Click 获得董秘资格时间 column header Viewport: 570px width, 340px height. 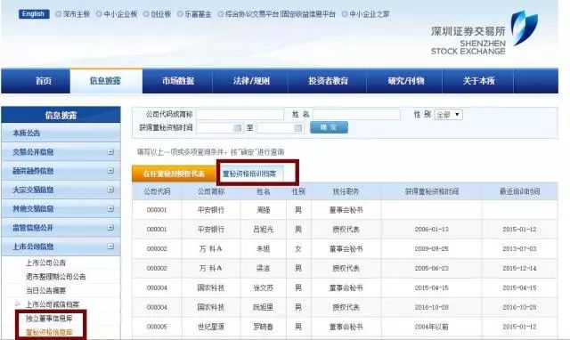coord(432,191)
